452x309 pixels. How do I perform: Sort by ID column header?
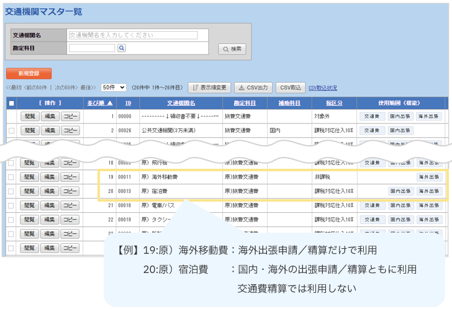pos(128,103)
